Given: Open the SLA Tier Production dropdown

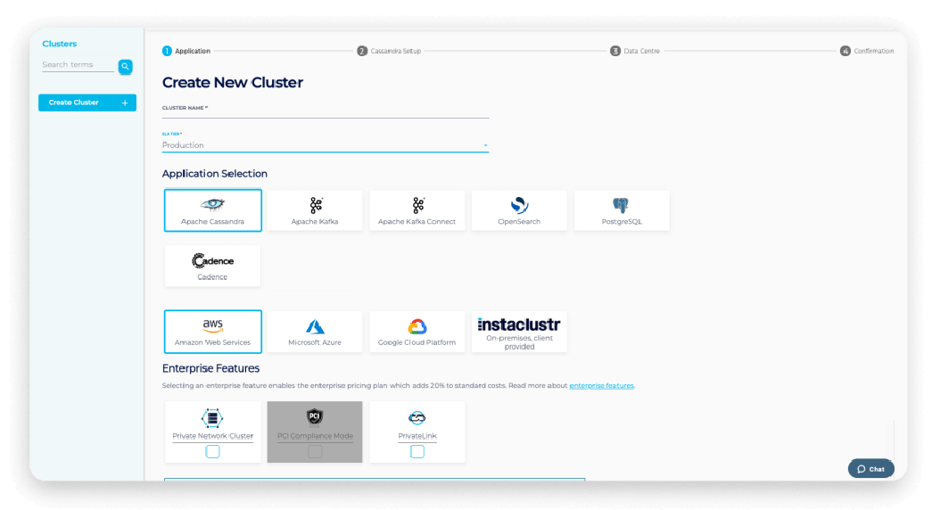Looking at the screenshot, I should pyautogui.click(x=325, y=145).
